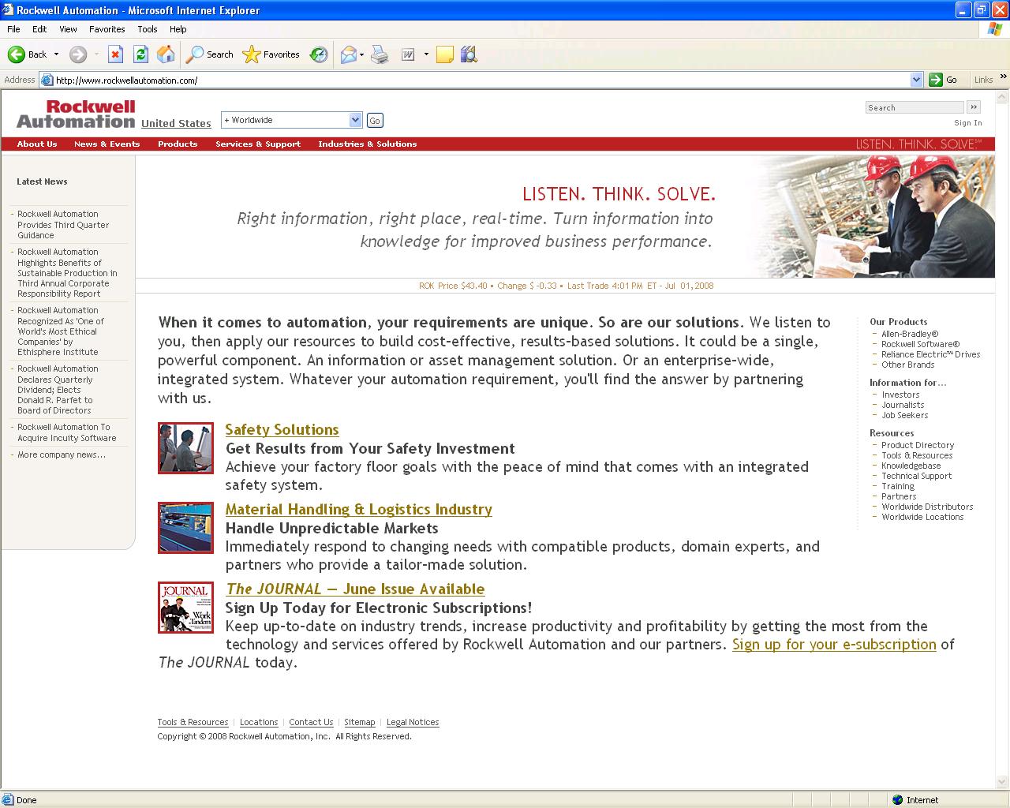The height and width of the screenshot is (808, 1010).
Task: Click the Forward arrow icon
Action: click(x=77, y=54)
